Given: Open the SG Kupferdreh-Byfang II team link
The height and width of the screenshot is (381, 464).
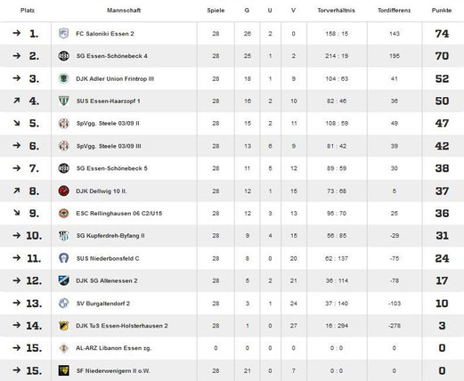Looking at the screenshot, I should 110,236.
